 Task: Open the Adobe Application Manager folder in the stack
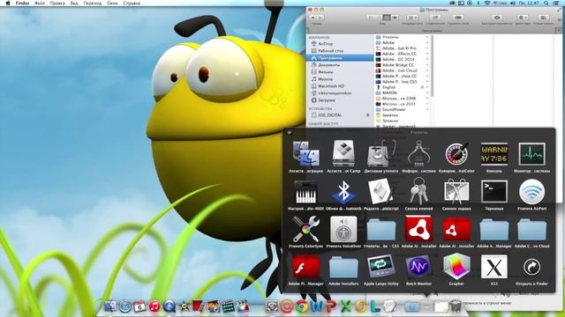(494, 229)
